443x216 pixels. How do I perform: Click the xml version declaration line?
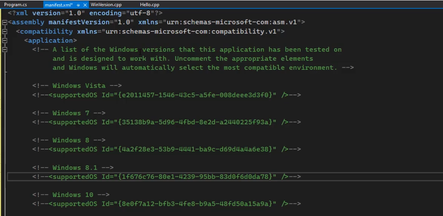(85, 13)
